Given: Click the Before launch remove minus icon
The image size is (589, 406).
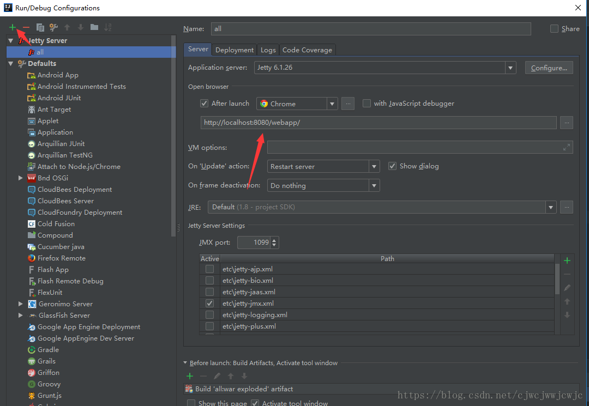Looking at the screenshot, I should point(203,376).
